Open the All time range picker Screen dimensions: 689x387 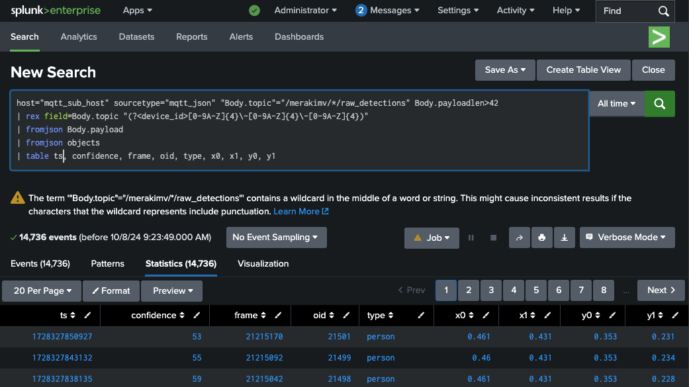coord(616,104)
